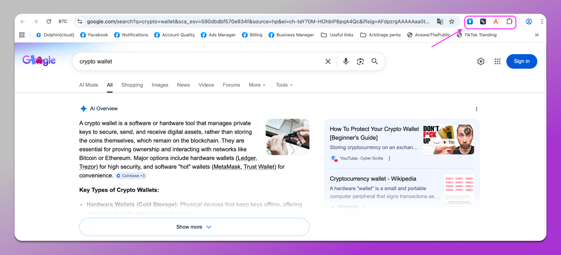Click in the crypto wallet search field
The width and height of the screenshot is (561, 255).
click(x=187, y=61)
